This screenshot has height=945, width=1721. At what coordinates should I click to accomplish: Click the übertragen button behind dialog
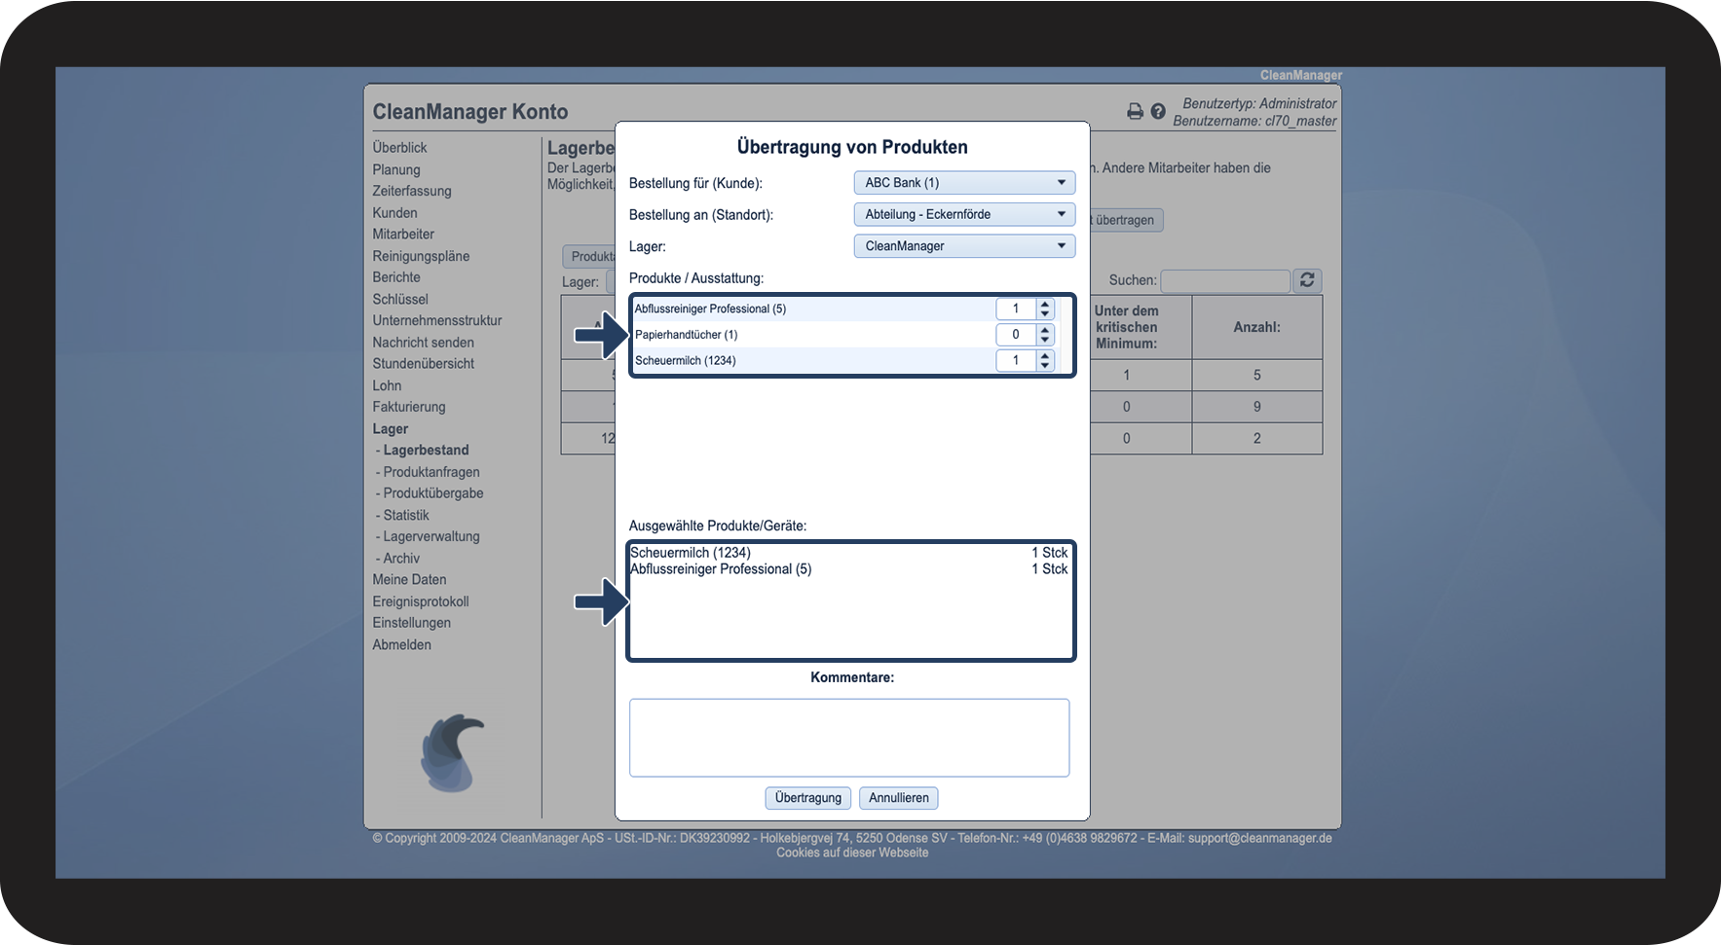[1125, 220]
